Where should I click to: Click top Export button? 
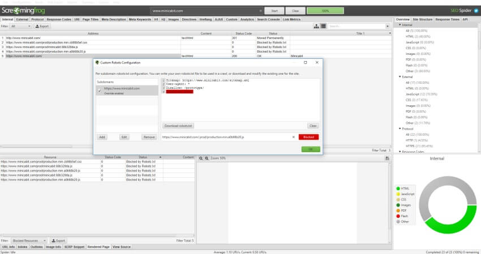tap(42, 27)
